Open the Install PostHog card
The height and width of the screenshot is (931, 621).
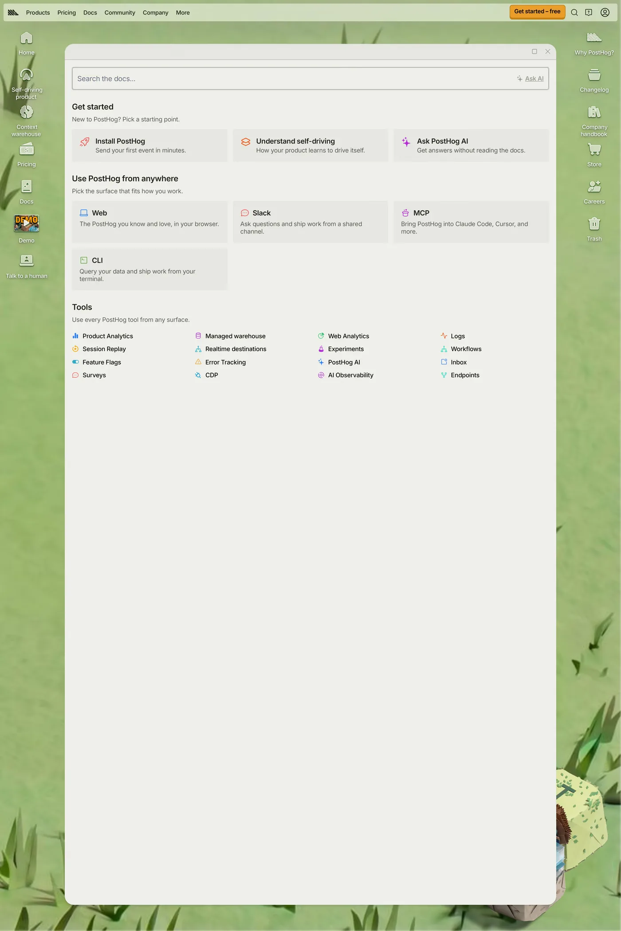pos(149,145)
